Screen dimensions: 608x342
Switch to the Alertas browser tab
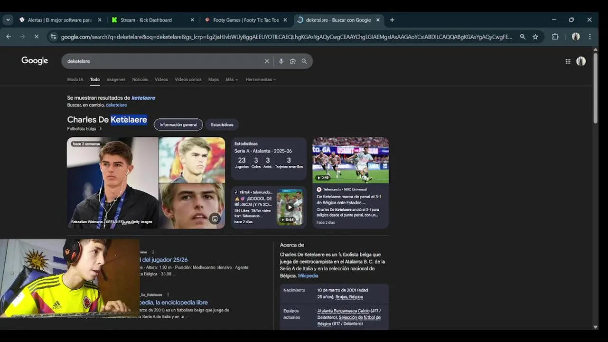click(60, 20)
